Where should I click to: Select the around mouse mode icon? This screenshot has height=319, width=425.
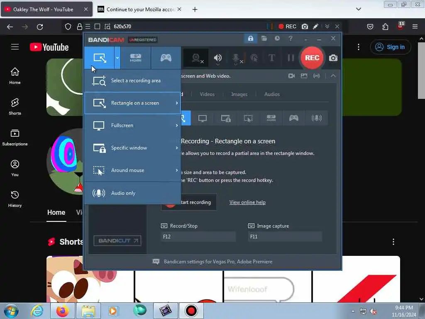248,118
